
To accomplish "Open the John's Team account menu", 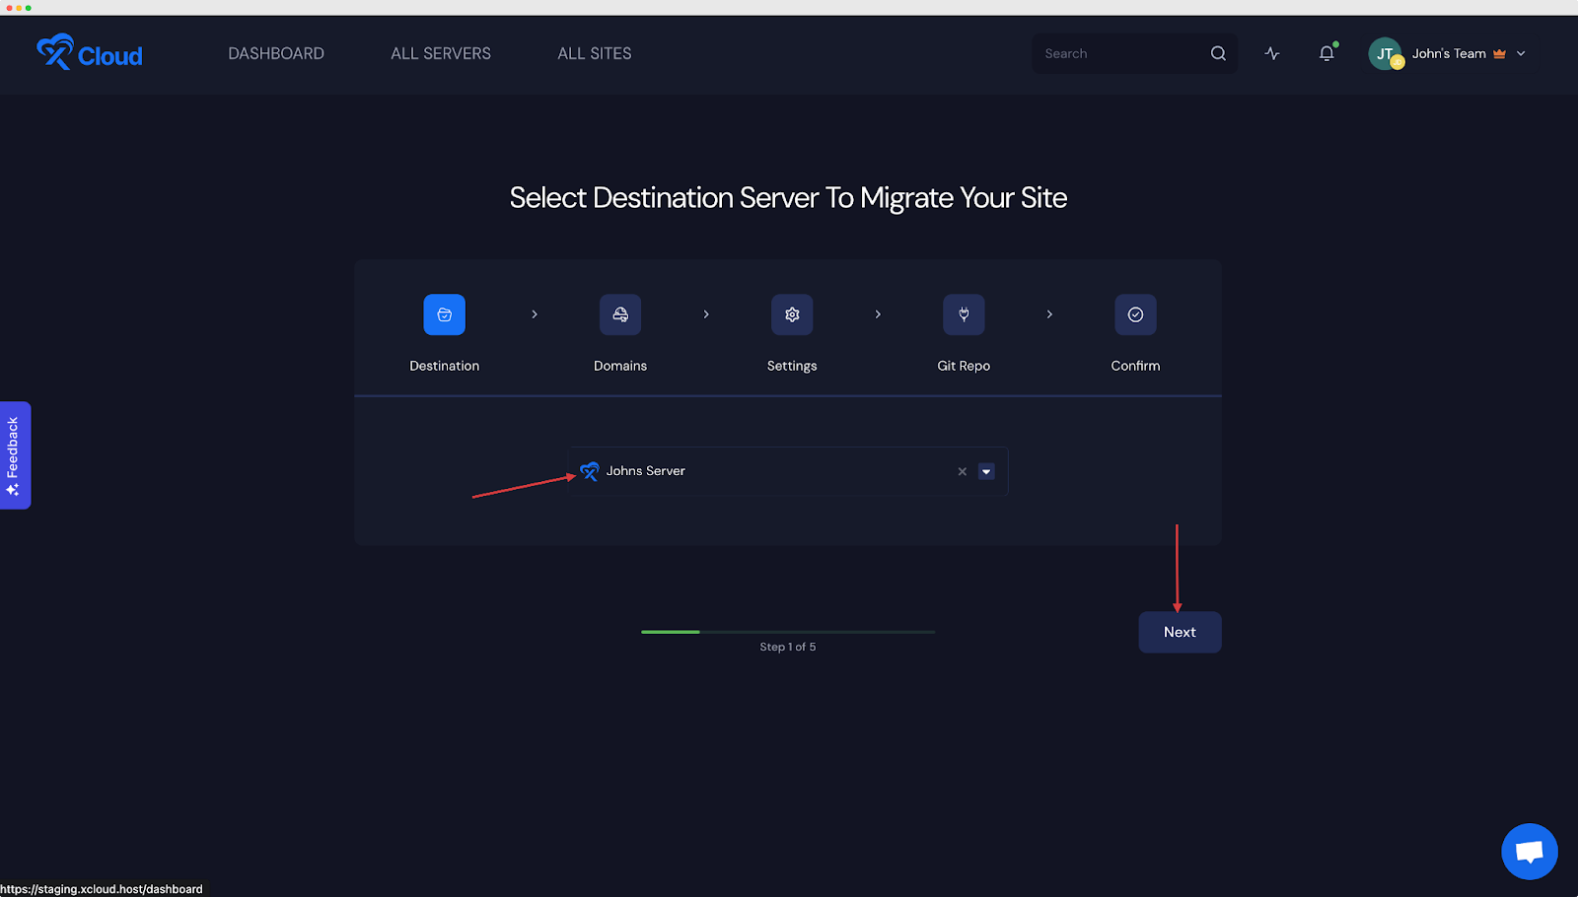I will click(x=1450, y=53).
